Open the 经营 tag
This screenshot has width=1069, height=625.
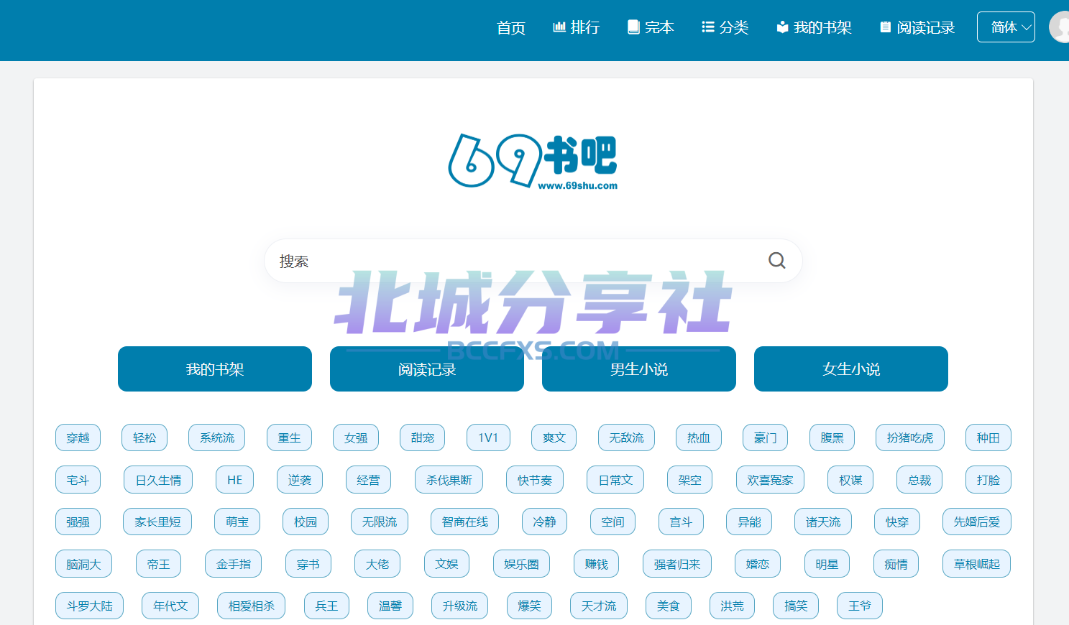click(x=368, y=480)
